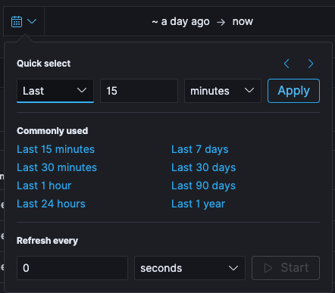Select Last 90 days
This screenshot has width=335, height=293.
(204, 185)
